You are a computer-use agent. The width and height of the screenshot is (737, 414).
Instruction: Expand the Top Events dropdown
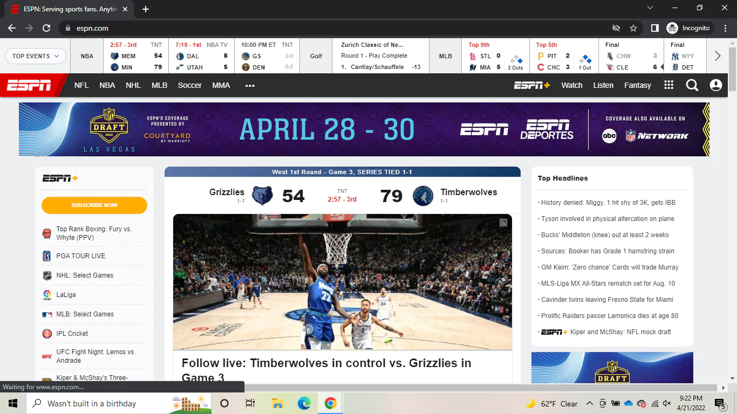[36, 56]
